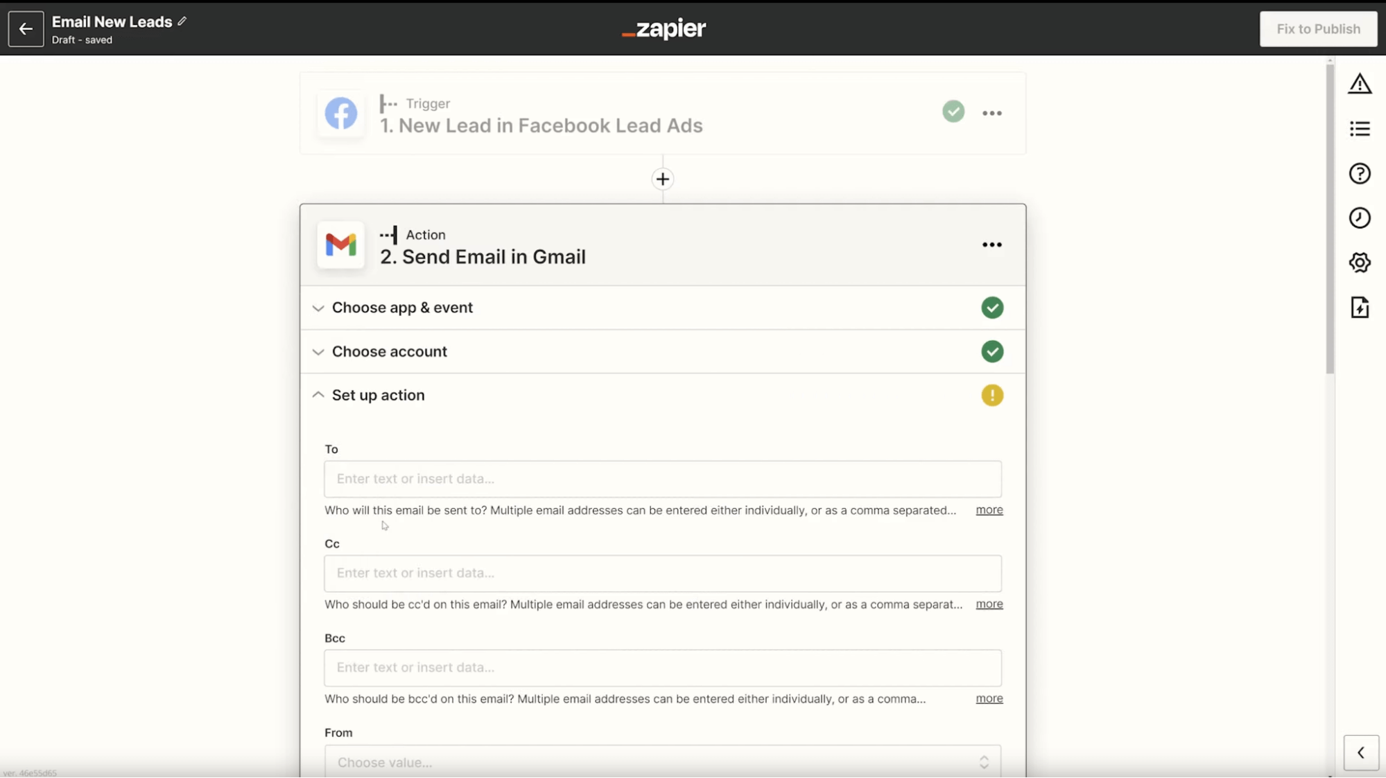Open the history clock icon
Viewport: 1386px width, 778px height.
pyautogui.click(x=1359, y=218)
